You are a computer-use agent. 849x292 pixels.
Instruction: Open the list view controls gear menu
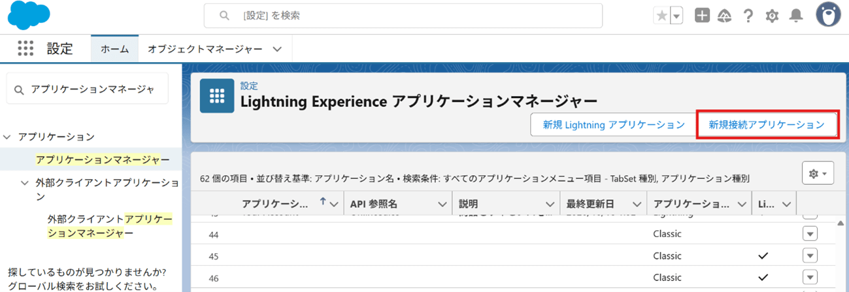pyautogui.click(x=818, y=174)
